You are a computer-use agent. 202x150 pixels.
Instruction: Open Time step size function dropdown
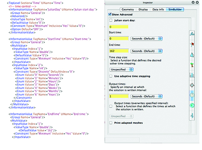point(122,69)
